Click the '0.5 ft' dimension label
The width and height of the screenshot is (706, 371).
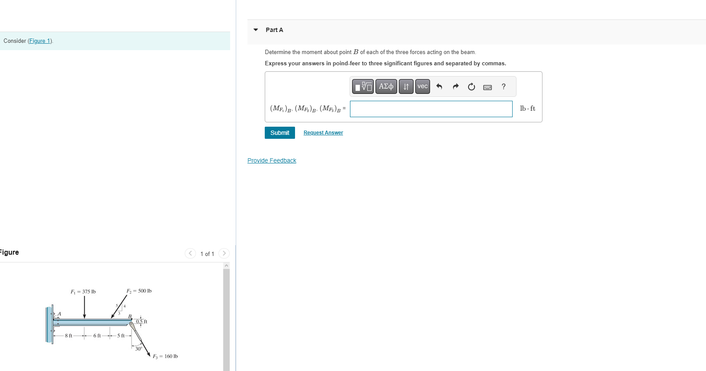[141, 321]
